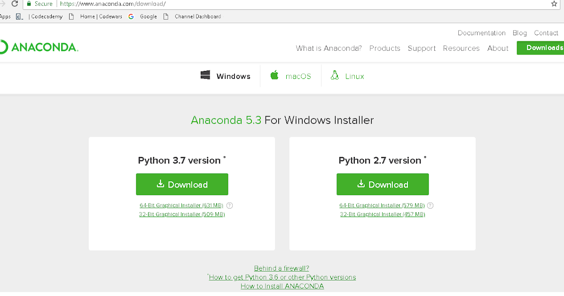Viewport: 564px width, 296px height.
Task: Click the Anaconda logo
Action: click(x=39, y=47)
